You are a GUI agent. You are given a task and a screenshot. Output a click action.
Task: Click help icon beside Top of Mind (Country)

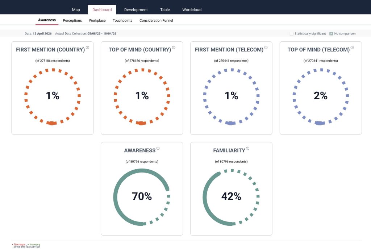coord(174,47)
